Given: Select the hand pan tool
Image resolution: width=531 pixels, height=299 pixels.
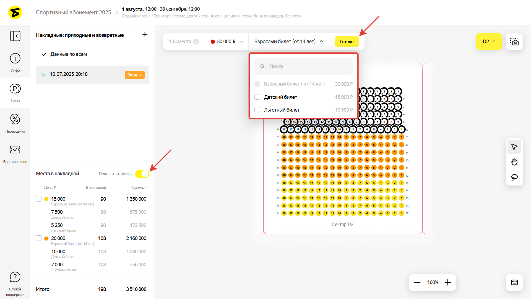Looking at the screenshot, I should point(514,162).
